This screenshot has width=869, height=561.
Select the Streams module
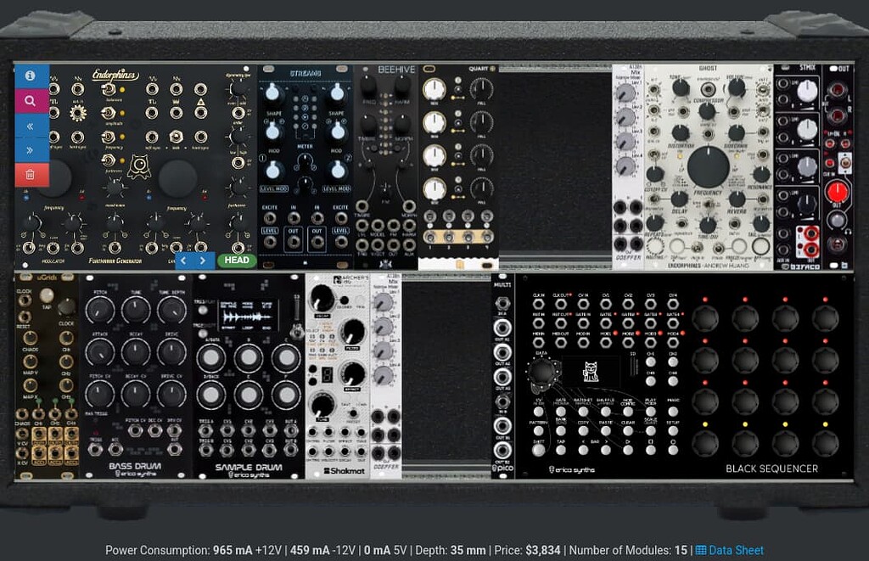tap(306, 167)
